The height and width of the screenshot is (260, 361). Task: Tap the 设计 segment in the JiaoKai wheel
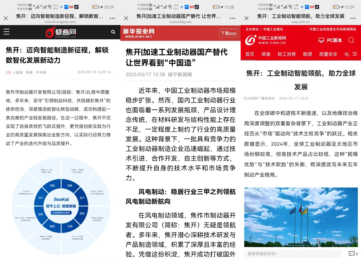(x=41, y=198)
